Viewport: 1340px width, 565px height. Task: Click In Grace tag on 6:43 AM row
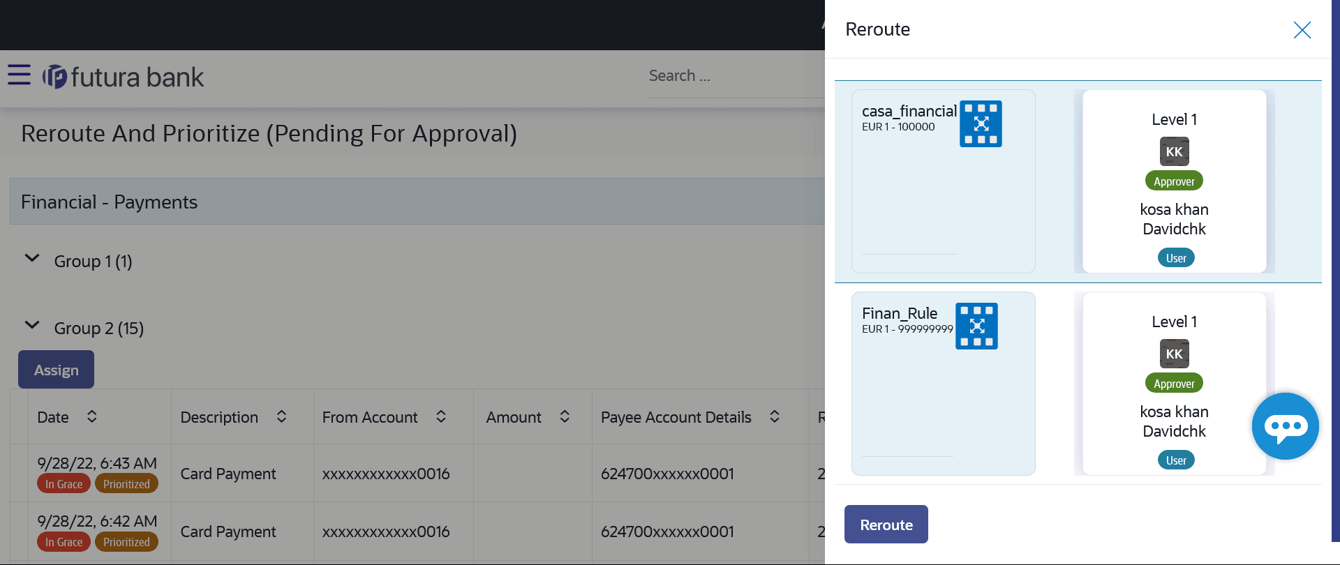(x=64, y=484)
